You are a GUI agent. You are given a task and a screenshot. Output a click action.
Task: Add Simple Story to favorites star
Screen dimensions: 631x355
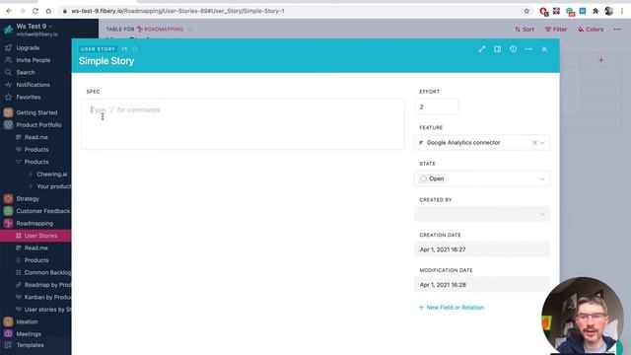(x=135, y=49)
